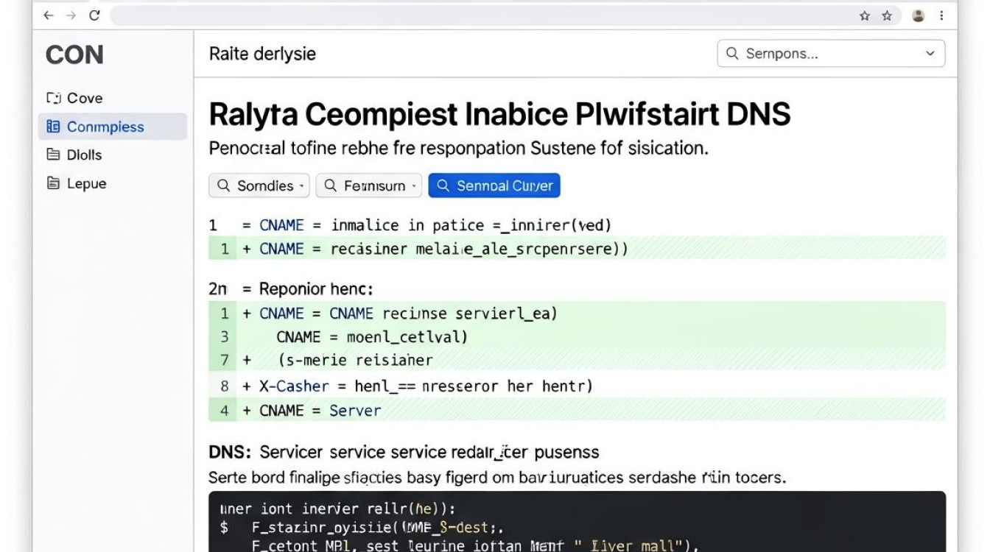The height and width of the screenshot is (552, 990).
Task: Click magnifier icon in Femsurn button
Action: click(x=331, y=185)
